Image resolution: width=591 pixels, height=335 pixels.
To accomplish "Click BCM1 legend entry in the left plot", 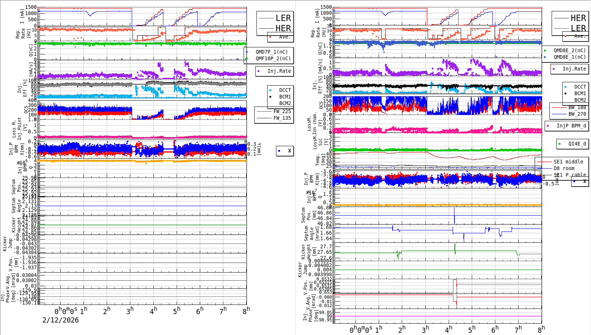I will [285, 97].
